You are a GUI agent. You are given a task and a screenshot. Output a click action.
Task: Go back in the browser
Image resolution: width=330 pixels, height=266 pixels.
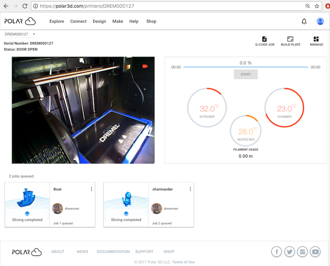pyautogui.click(x=6, y=6)
